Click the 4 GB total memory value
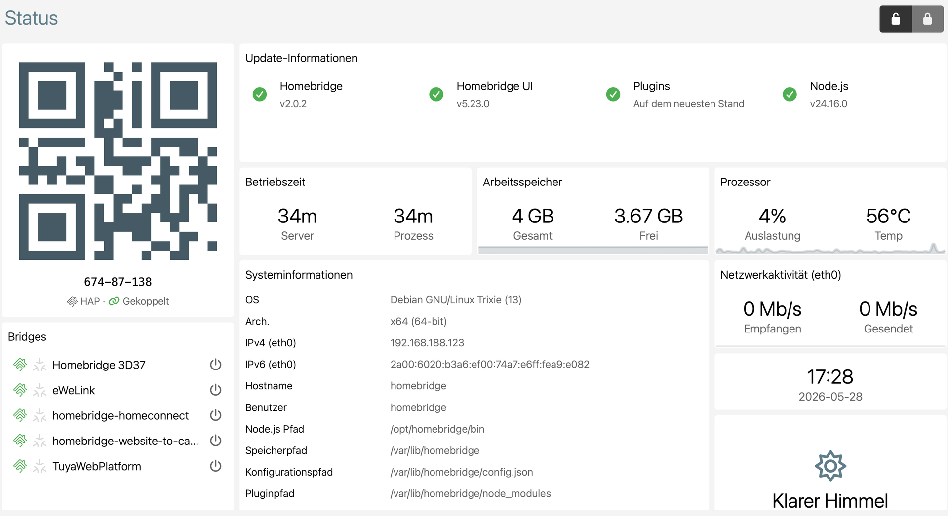 pos(533,216)
